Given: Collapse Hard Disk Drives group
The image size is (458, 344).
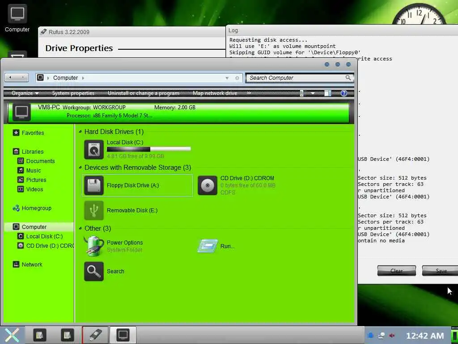Looking at the screenshot, I should pyautogui.click(x=81, y=132).
